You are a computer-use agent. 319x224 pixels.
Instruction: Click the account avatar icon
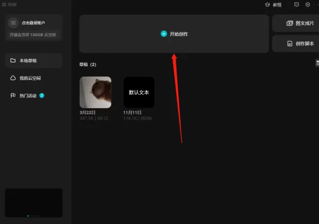click(x=13, y=23)
